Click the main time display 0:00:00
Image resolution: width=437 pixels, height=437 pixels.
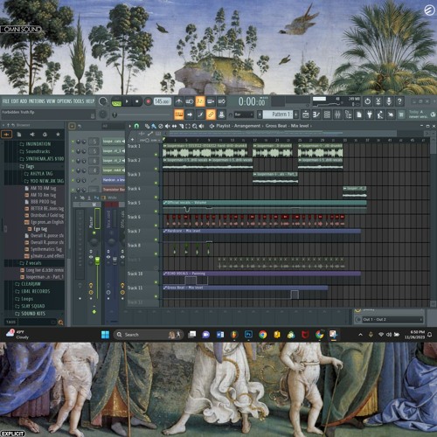click(252, 101)
